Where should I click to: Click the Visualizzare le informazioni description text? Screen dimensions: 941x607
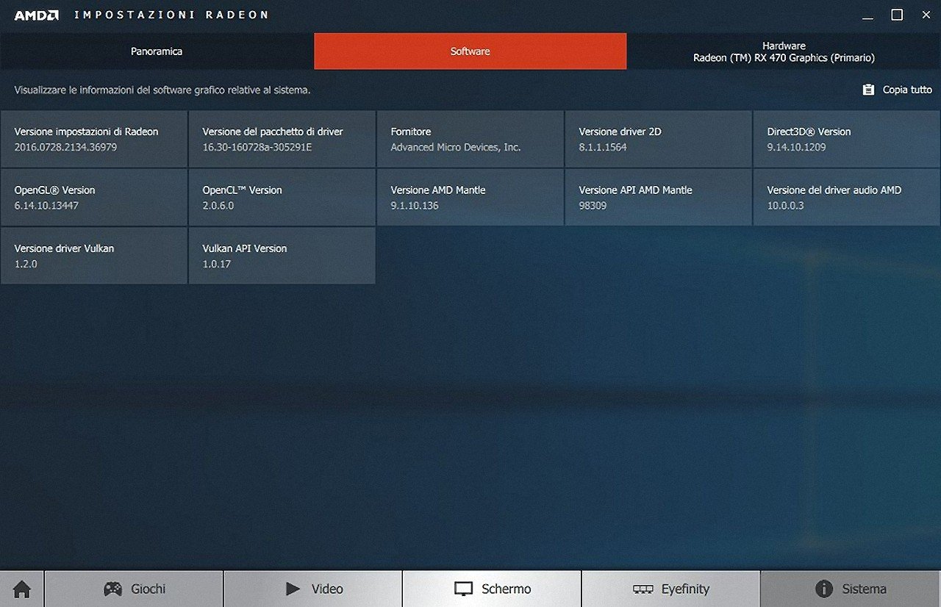coord(162,90)
